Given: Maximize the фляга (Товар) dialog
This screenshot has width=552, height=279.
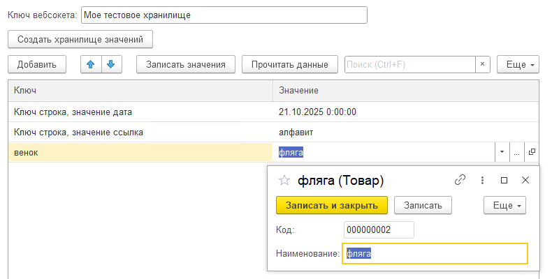Looking at the screenshot, I should click(504, 180).
